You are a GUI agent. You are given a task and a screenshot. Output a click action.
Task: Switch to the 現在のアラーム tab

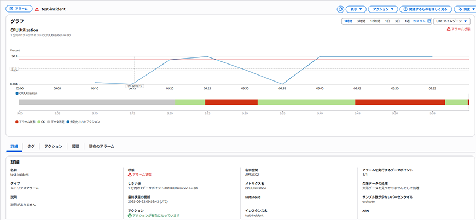coord(101,146)
